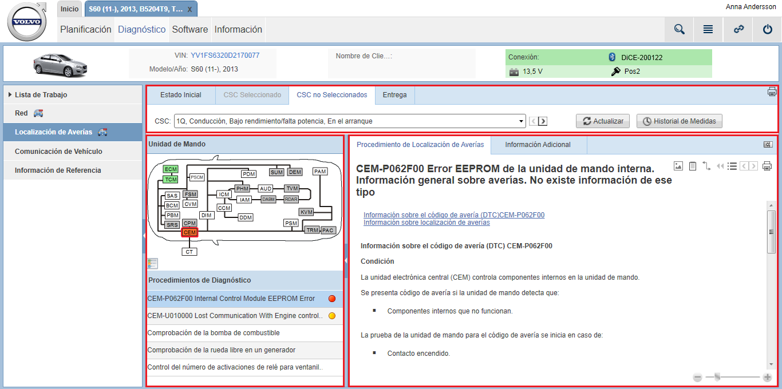The image size is (782, 389).
Task: Click the Bluetooth icon next to DiCE-200122
Action: point(611,57)
